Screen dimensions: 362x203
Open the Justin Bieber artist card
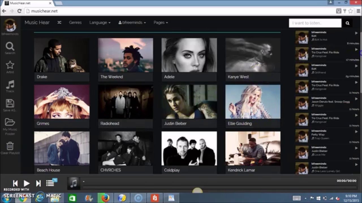pyautogui.click(x=189, y=107)
